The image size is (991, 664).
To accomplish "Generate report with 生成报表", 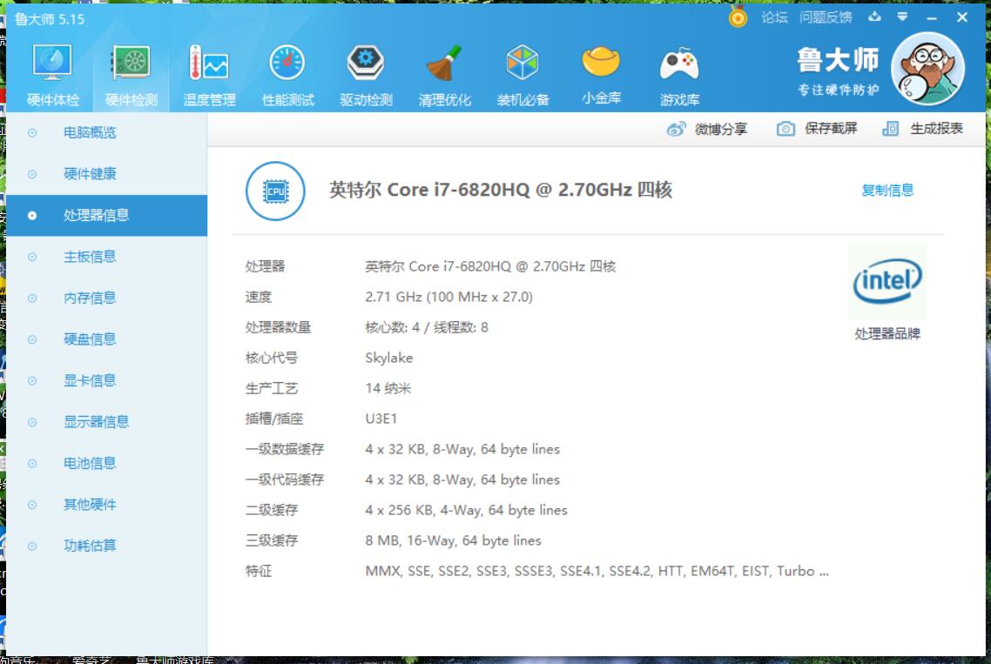I will 923,129.
